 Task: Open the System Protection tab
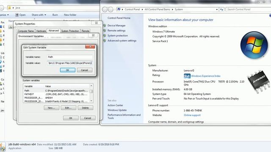click(70, 31)
